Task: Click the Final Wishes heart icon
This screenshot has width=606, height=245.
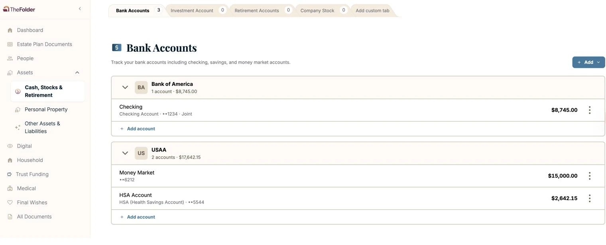Action: [10, 203]
